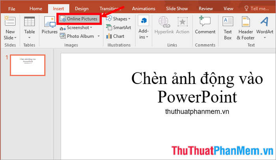Open the New Slide dropdown arrow

(x=15, y=38)
